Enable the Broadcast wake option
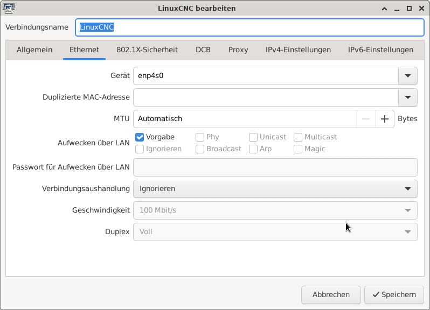 click(199, 149)
